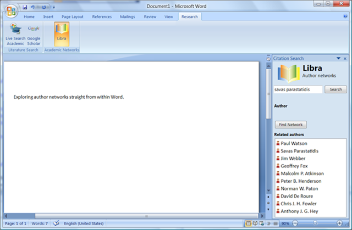Launch Google Scholar search
Viewport: 352px width, 230px height.
point(34,34)
